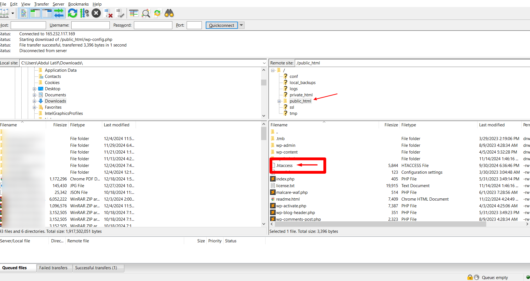This screenshot has height=281, width=530.
Task: Open the Transfer menu
Action: (41, 4)
